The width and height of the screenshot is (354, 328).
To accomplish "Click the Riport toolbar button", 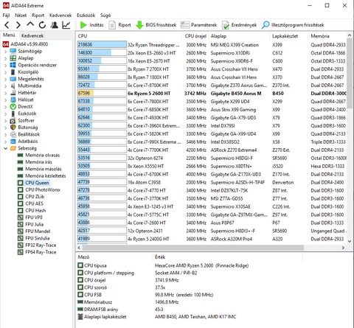I will tap(120, 25).
